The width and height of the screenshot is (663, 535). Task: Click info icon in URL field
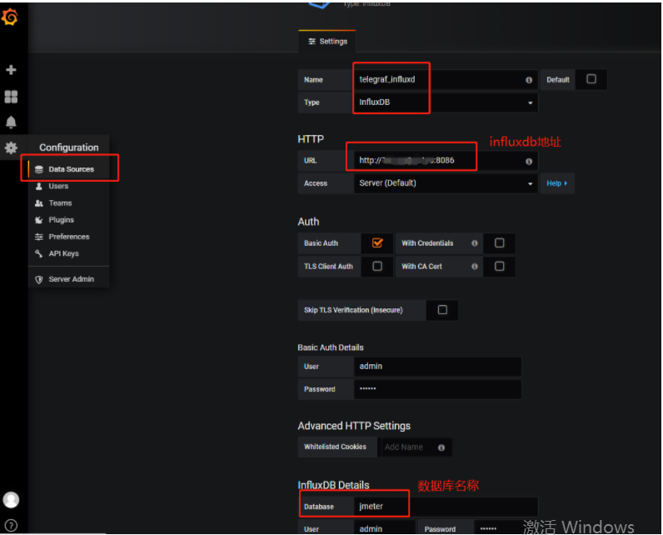click(529, 161)
